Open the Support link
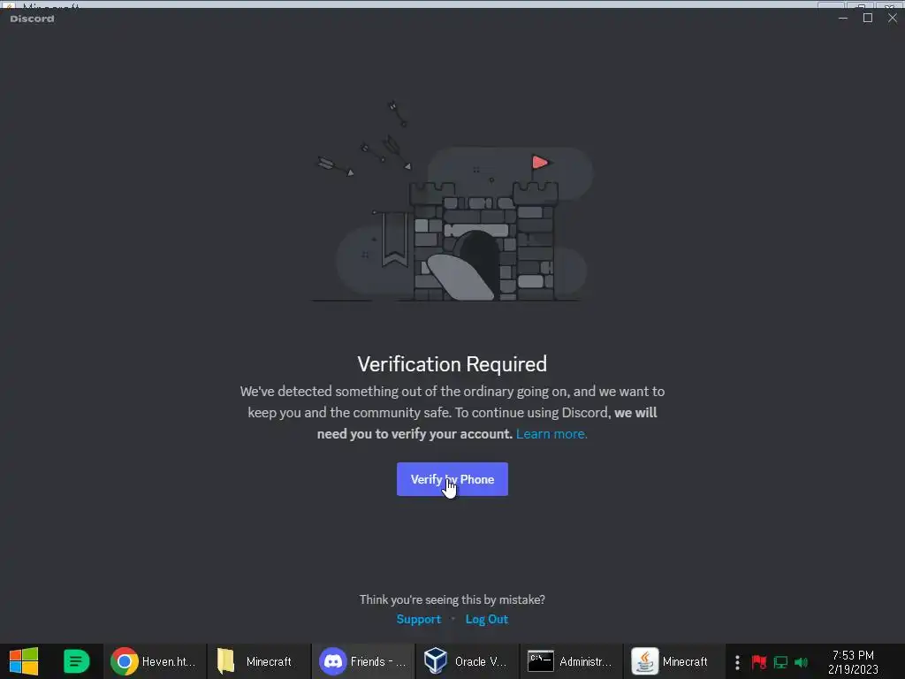 coord(418,619)
